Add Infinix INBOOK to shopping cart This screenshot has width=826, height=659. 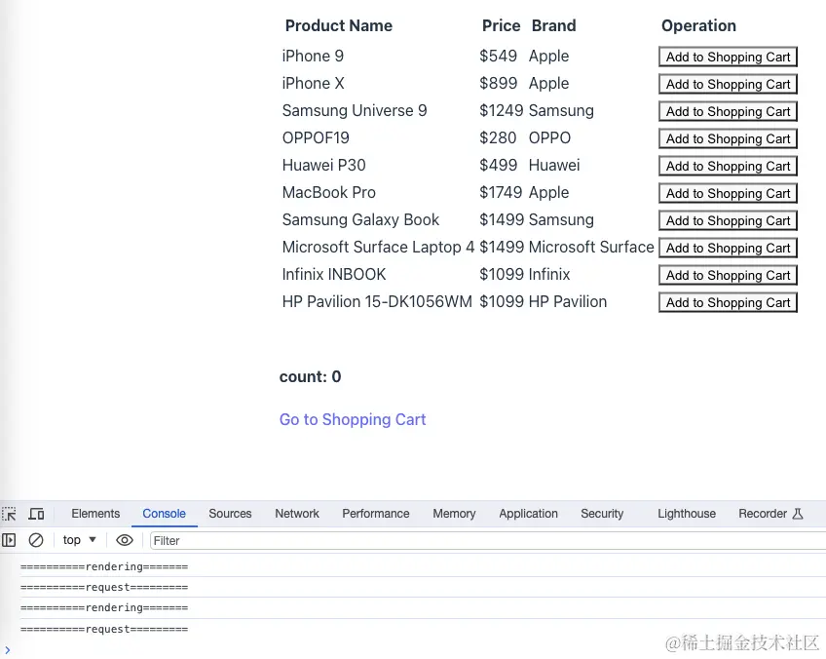click(728, 275)
